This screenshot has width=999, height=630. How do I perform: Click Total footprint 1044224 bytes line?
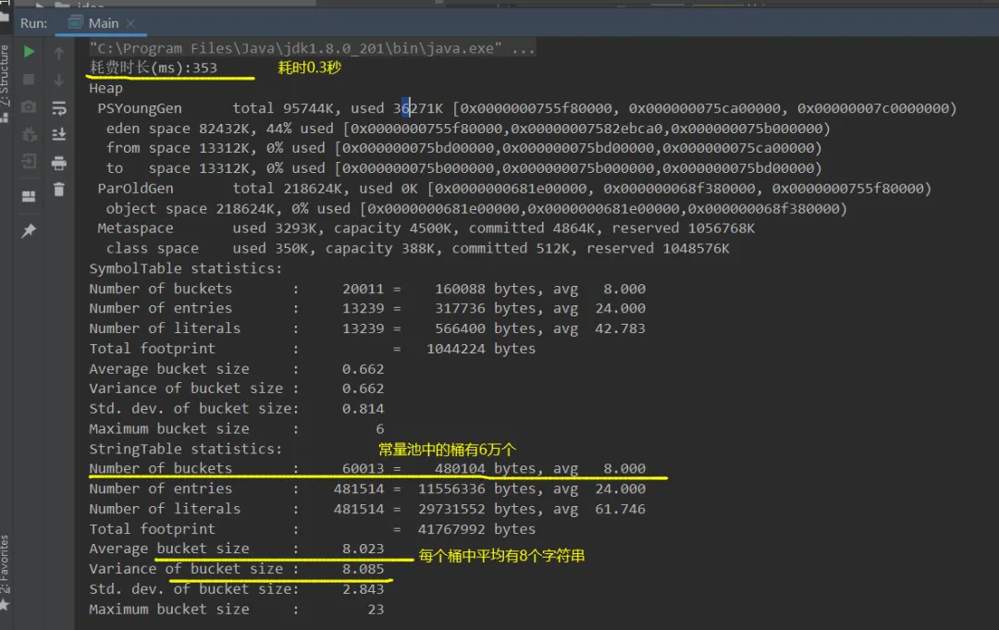(x=313, y=349)
